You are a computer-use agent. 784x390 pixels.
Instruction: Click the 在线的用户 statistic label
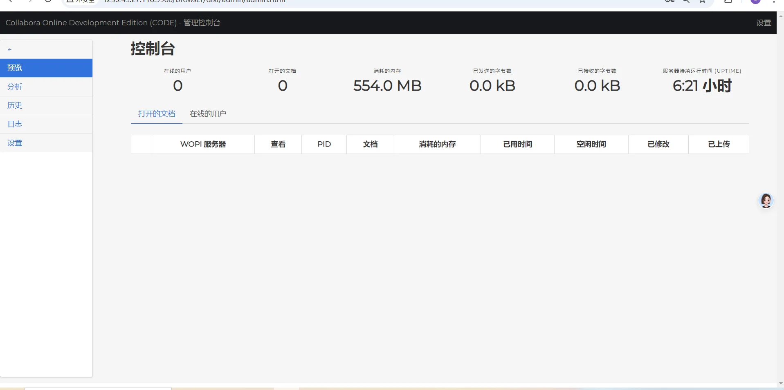tap(177, 71)
